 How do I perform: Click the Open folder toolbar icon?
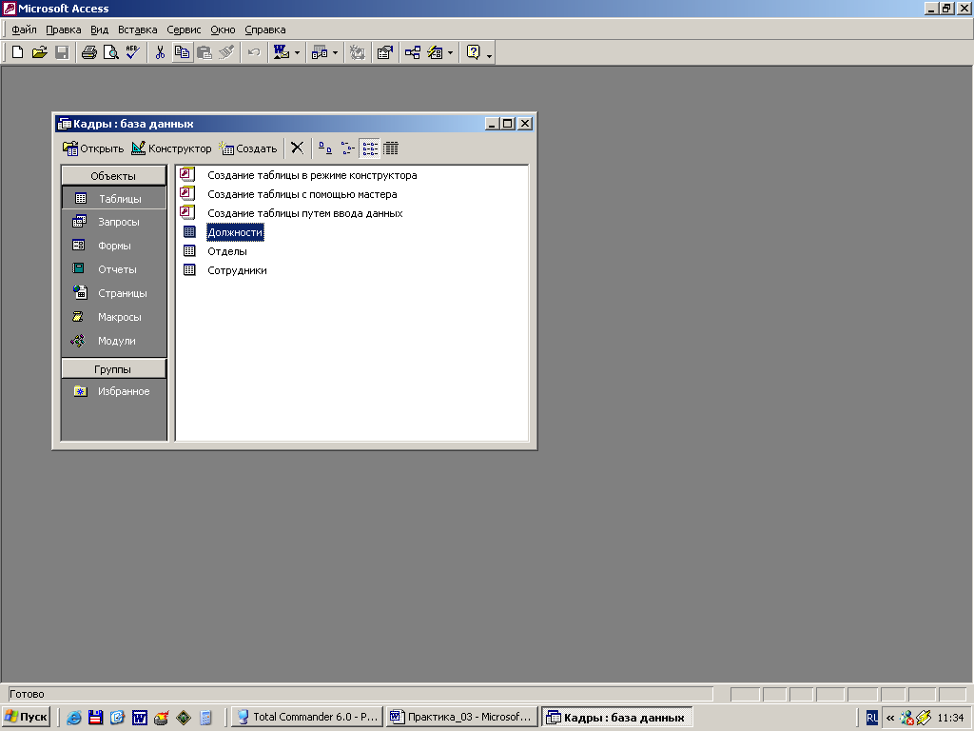point(40,52)
